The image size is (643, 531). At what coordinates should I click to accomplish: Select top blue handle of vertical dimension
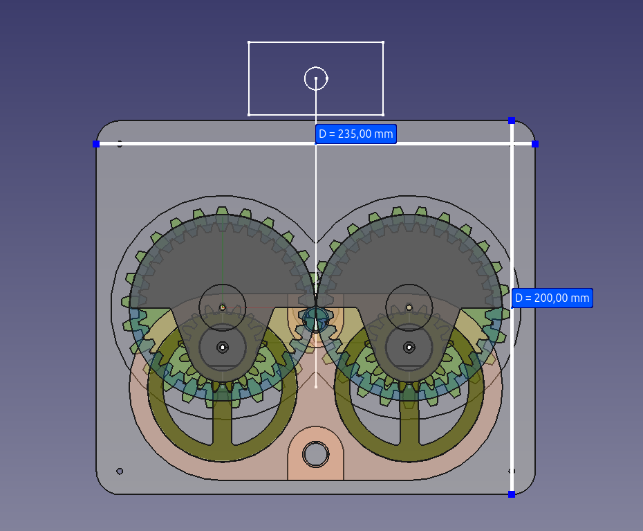coord(512,120)
